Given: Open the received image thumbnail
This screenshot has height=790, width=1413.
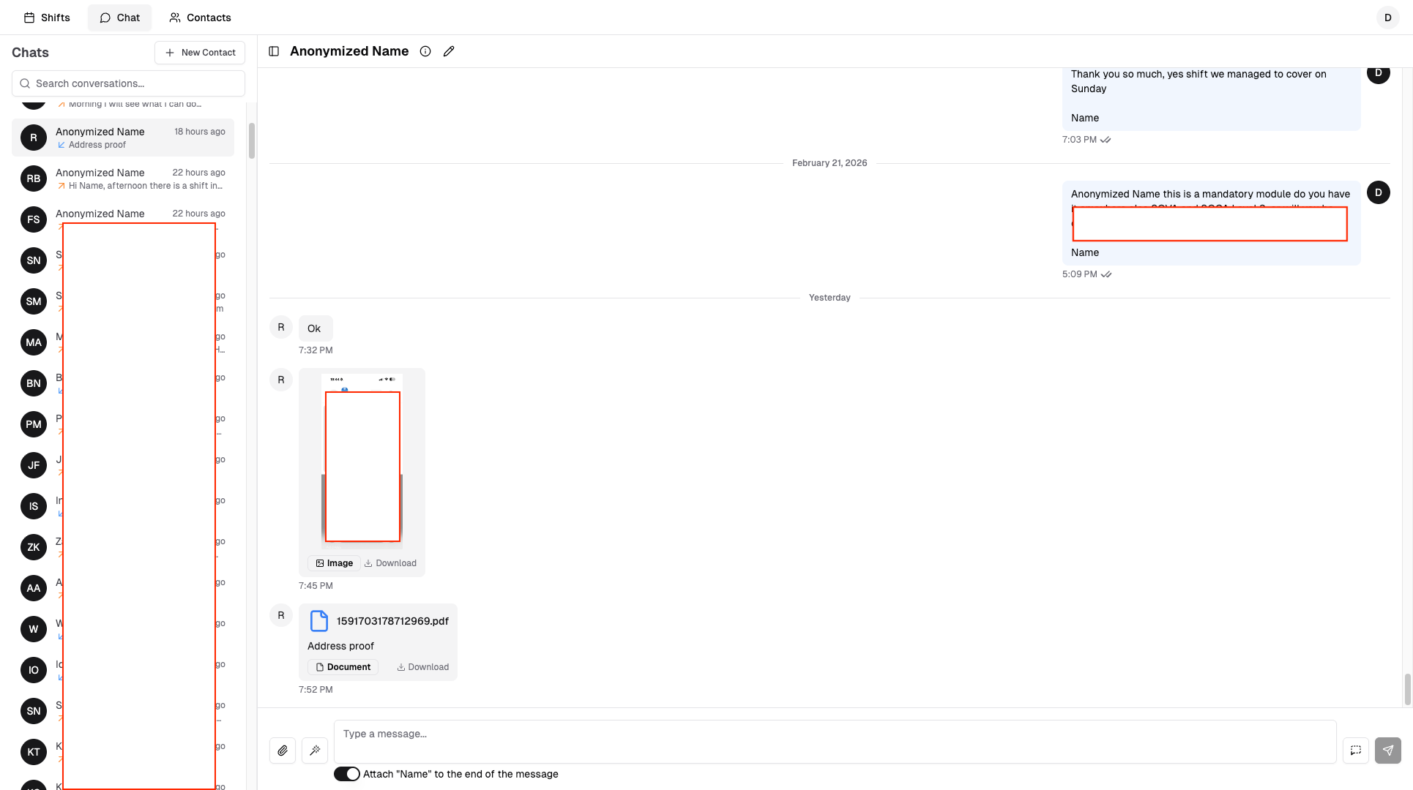Looking at the screenshot, I should pos(362,461).
